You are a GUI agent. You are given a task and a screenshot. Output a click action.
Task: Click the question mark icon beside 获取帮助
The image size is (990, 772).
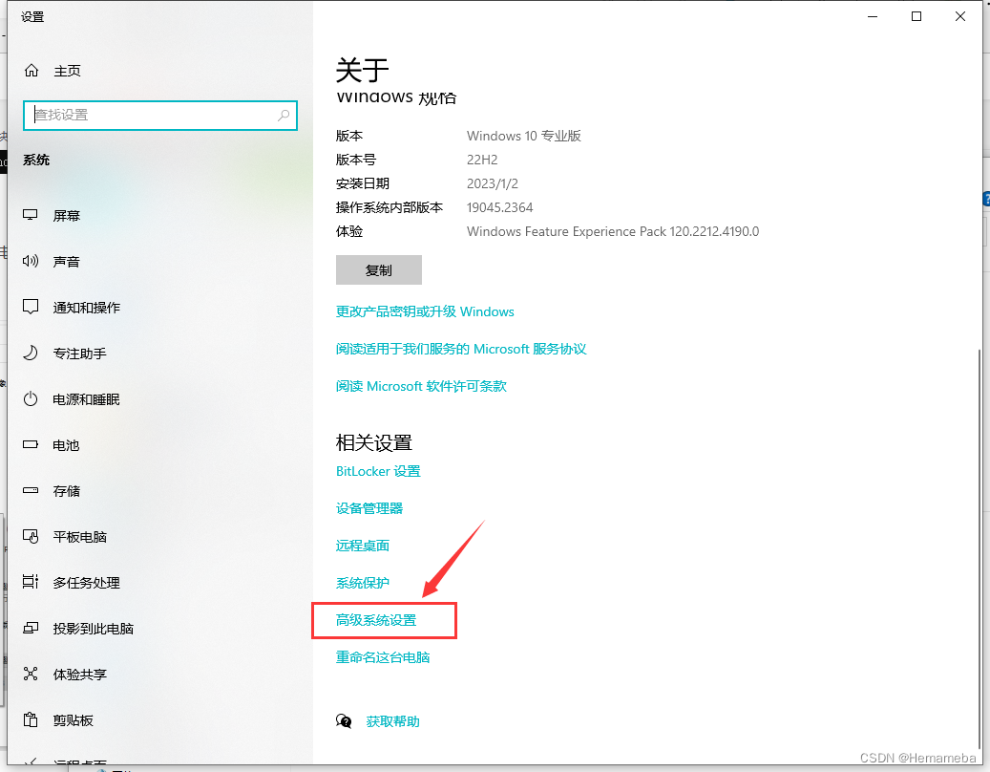pos(345,721)
